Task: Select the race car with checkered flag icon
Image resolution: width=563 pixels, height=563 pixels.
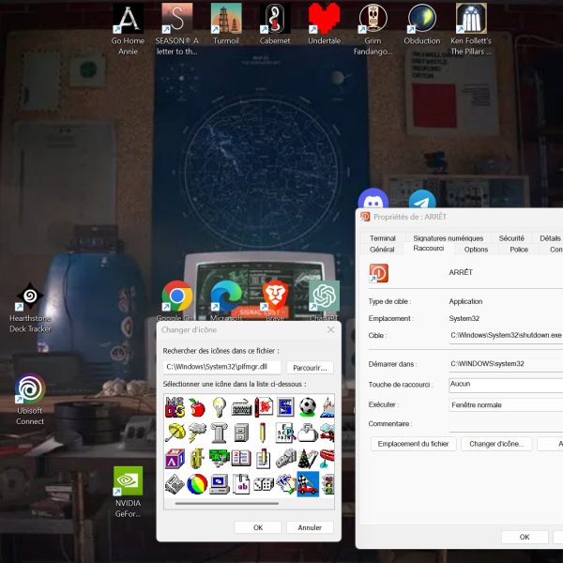Action: (307, 484)
